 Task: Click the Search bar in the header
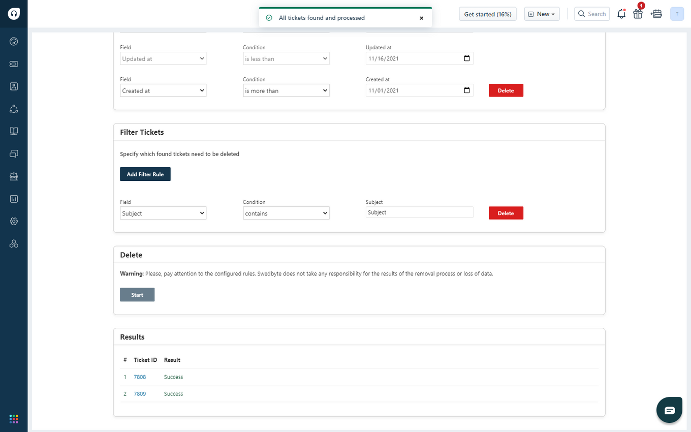tap(591, 14)
